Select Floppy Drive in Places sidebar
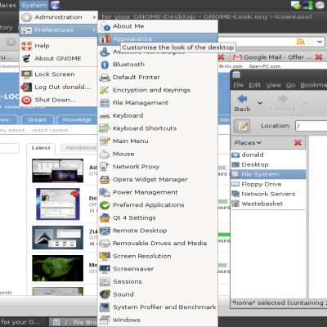 pyautogui.click(x=268, y=184)
